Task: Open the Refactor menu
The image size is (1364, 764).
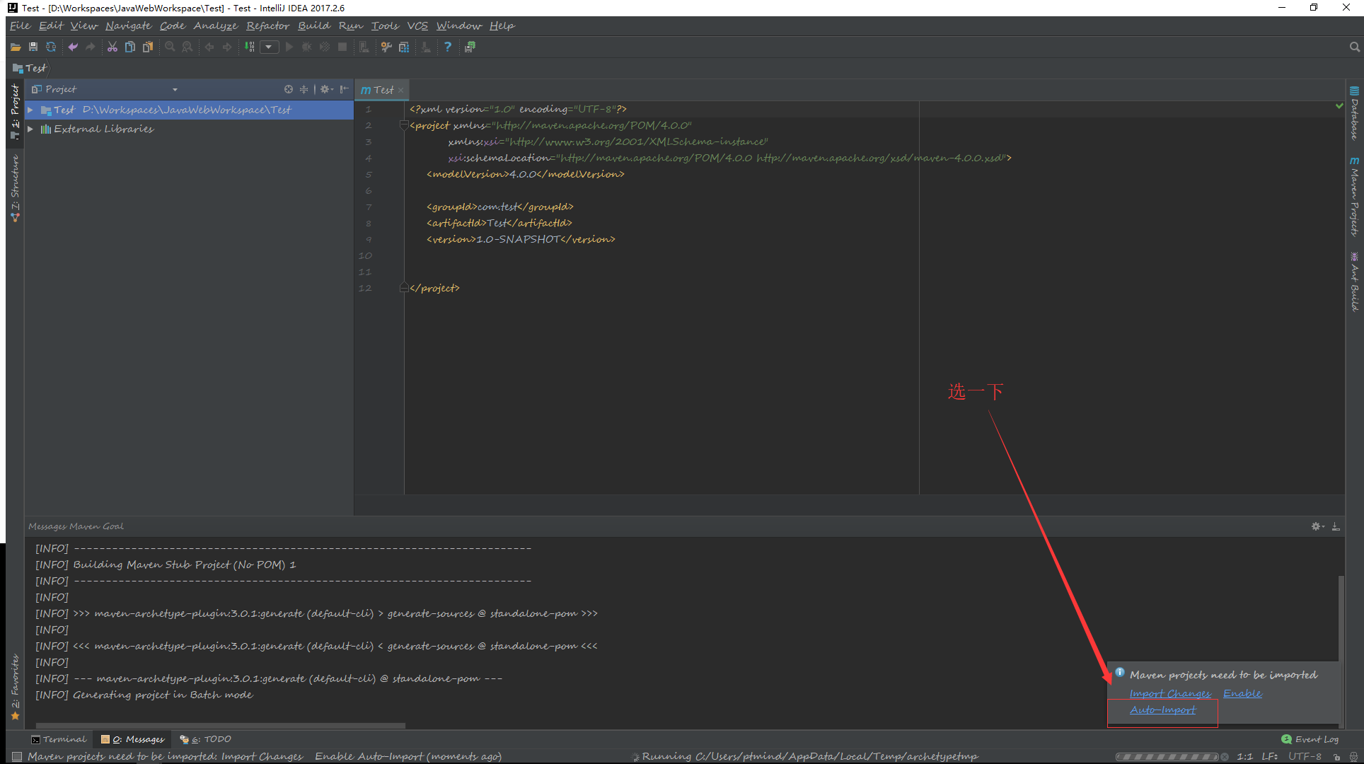Action: 267,25
